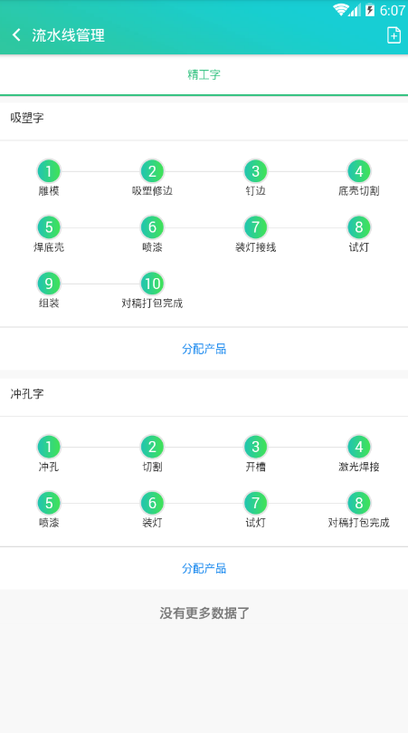This screenshot has height=733, width=408.
Task: Select step 1 雕模 in 吸塑字
Action: 49,171
